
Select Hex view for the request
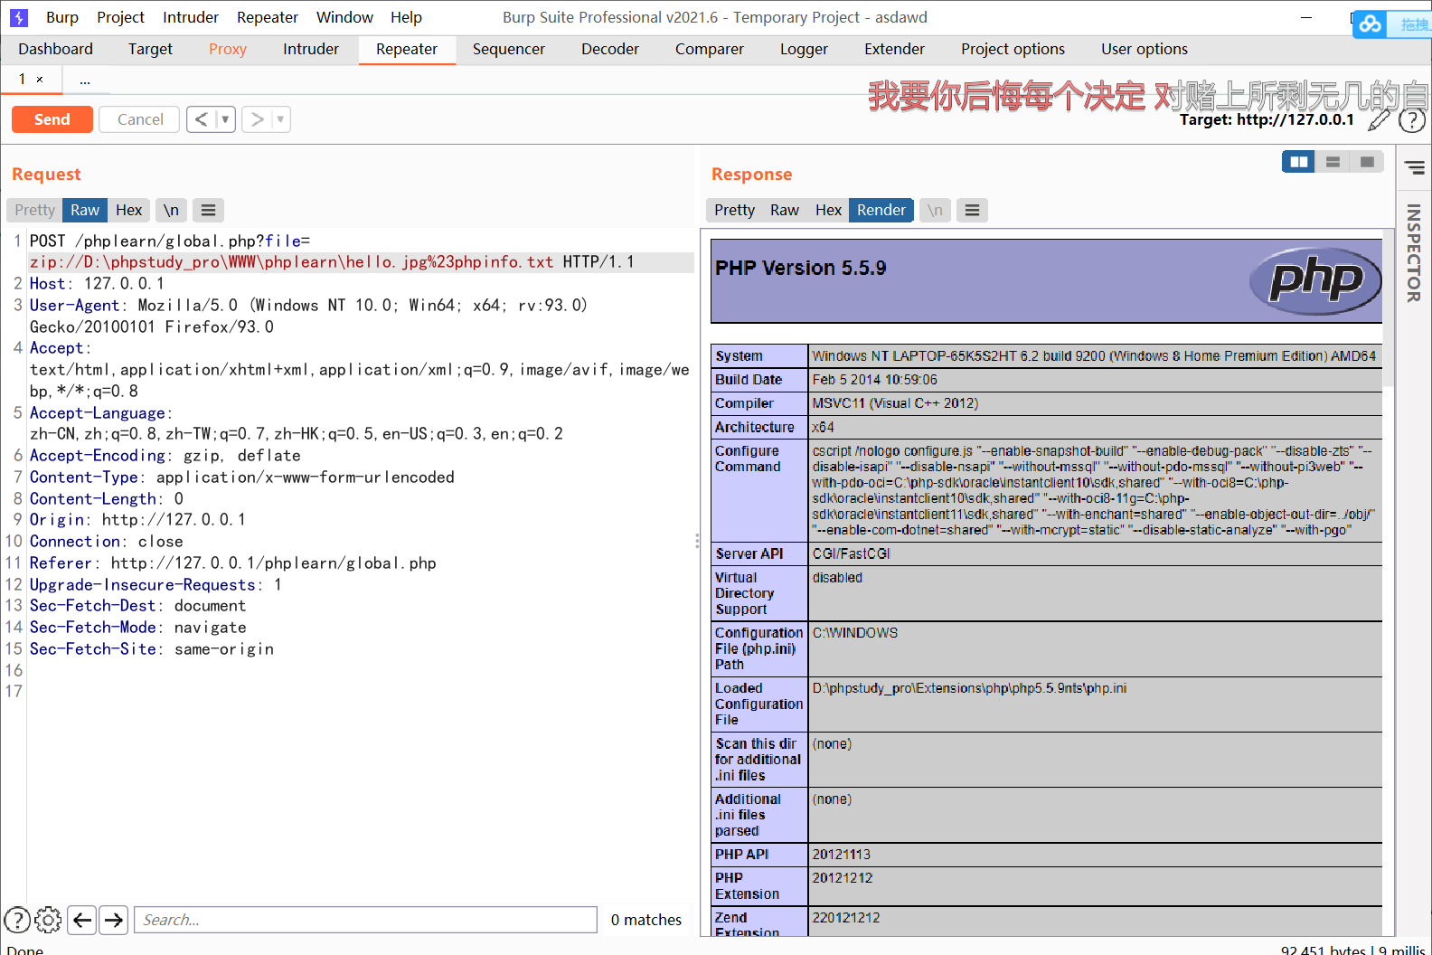[x=129, y=210]
